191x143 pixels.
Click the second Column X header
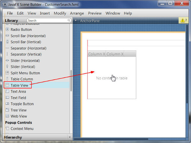click(115, 54)
